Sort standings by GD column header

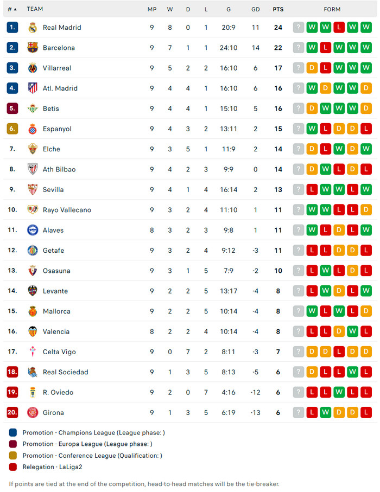pos(256,9)
